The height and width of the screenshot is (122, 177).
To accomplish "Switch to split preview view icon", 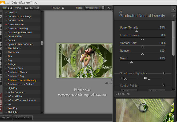I will tap(31, 8).
